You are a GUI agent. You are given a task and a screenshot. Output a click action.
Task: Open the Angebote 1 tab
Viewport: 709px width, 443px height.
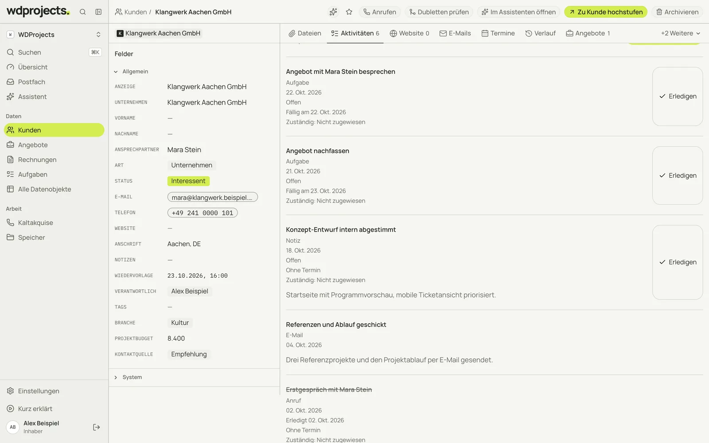[588, 33]
